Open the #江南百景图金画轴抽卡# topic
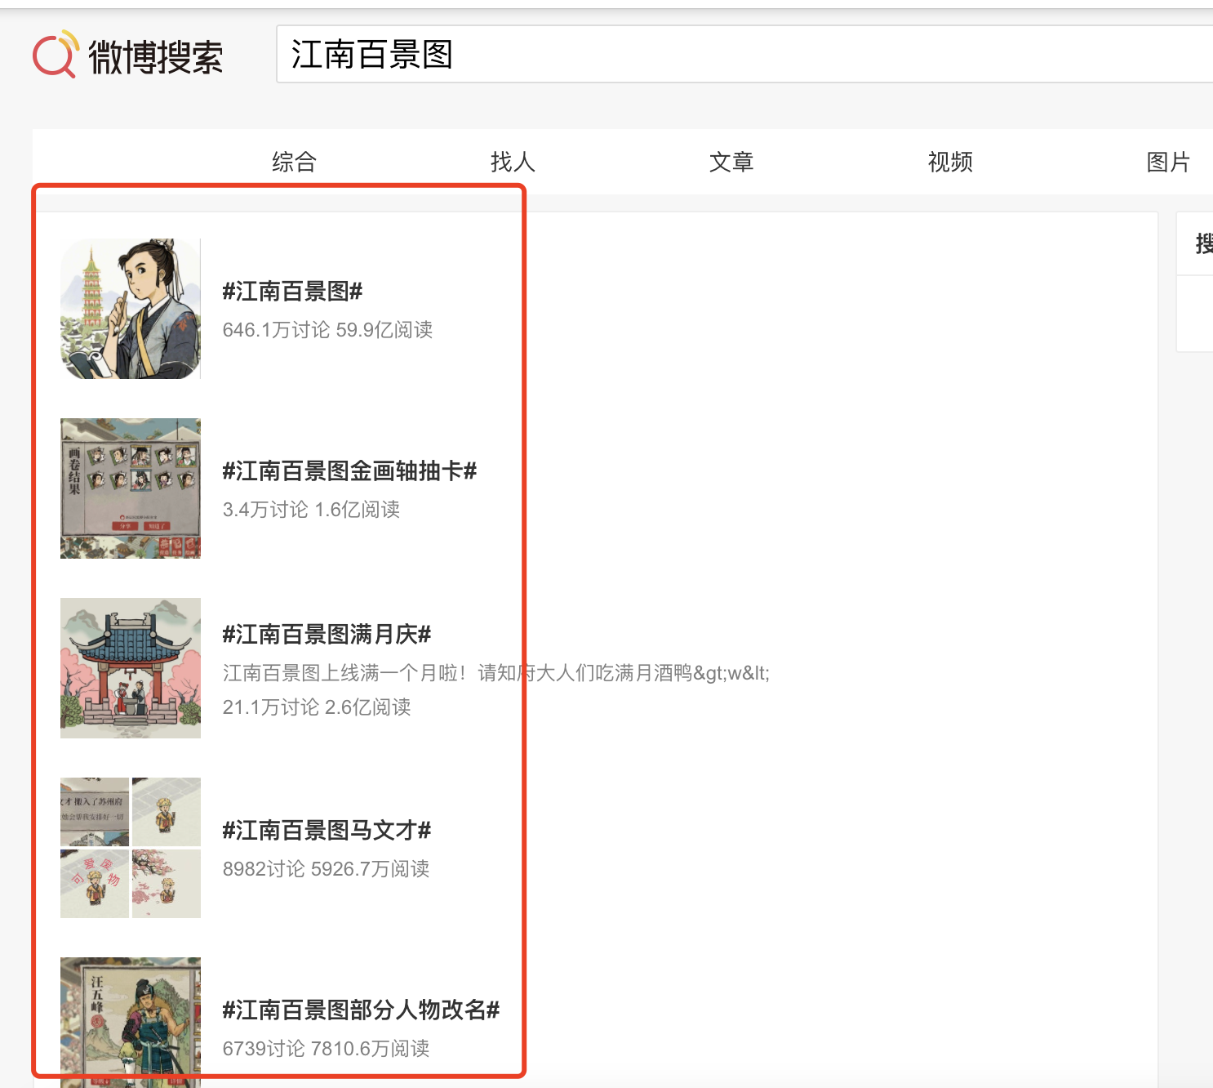This screenshot has width=1213, height=1088. pyautogui.click(x=349, y=470)
